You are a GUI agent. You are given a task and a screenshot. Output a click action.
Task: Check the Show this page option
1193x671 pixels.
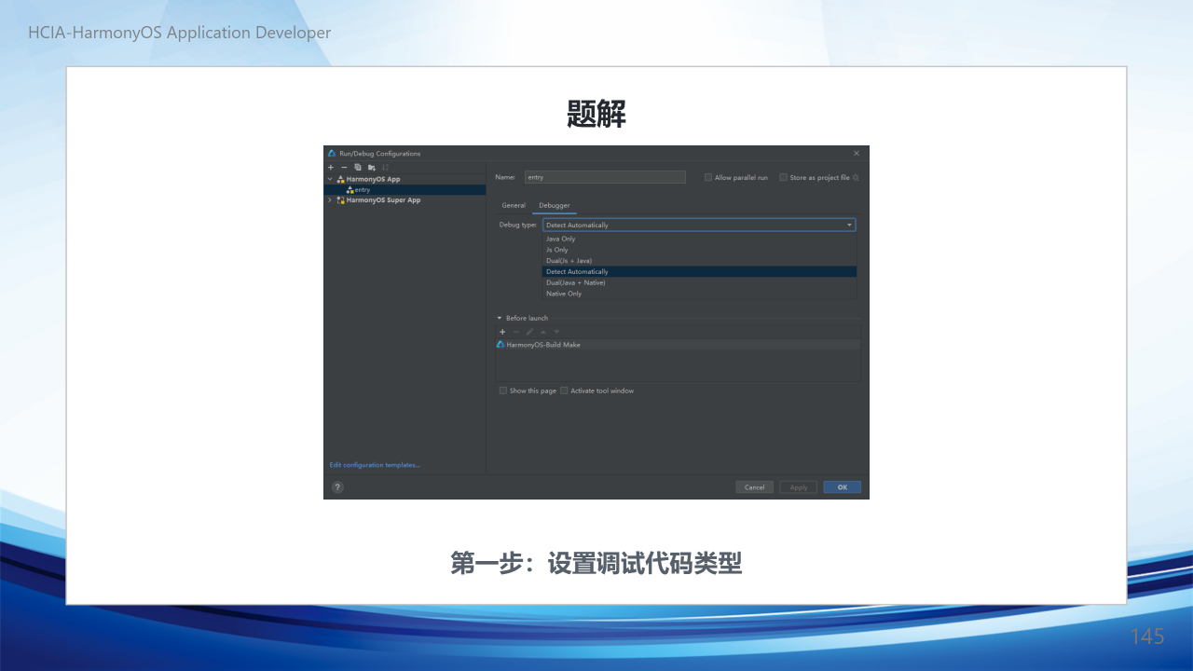pos(503,390)
